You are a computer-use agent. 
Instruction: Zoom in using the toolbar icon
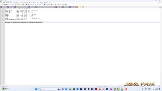pyautogui.click(x=31, y=5)
